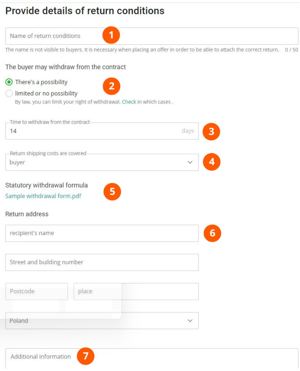
Task: Click Street and building number field
Action: pyautogui.click(x=102, y=262)
